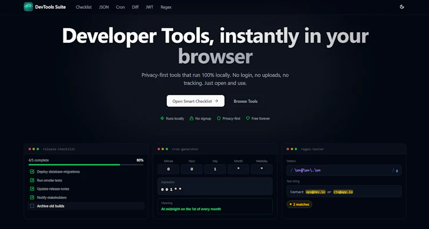This screenshot has height=229, width=429.
Task: Click the '2 matches' badge
Action: 299,204
